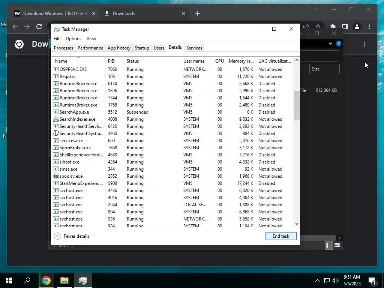Open volume control in system tray

pyautogui.click(x=335, y=280)
